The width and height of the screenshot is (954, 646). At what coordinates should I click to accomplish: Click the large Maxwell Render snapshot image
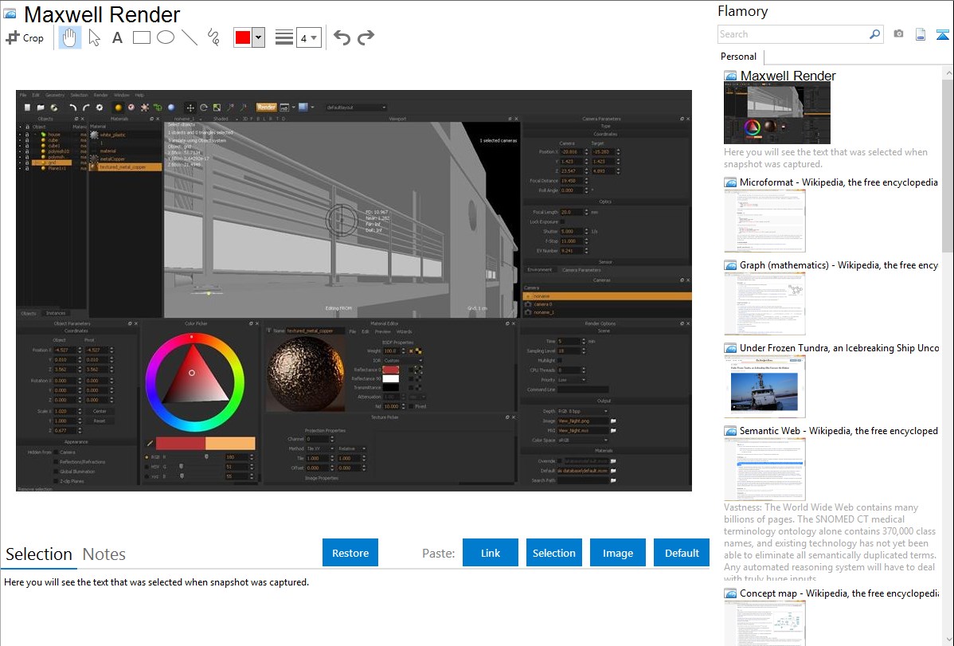click(354, 291)
